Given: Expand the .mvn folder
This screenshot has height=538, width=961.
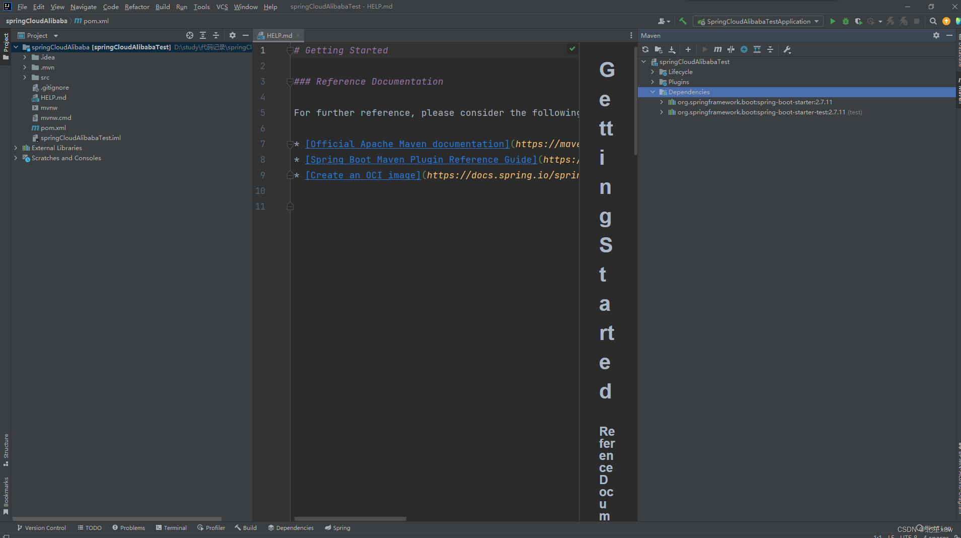Looking at the screenshot, I should (x=25, y=68).
